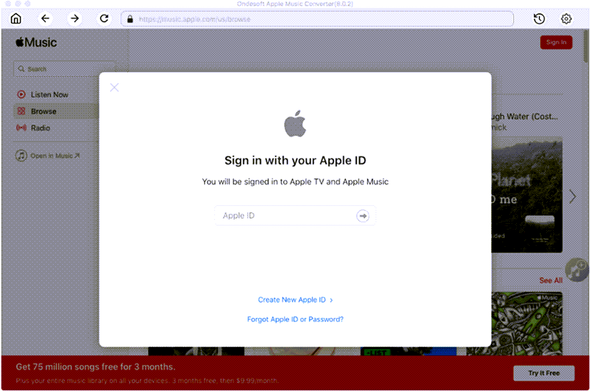Viewport: 590px width, 391px height.
Task: Close the Apple ID sign-in dialog
Action: (x=115, y=88)
